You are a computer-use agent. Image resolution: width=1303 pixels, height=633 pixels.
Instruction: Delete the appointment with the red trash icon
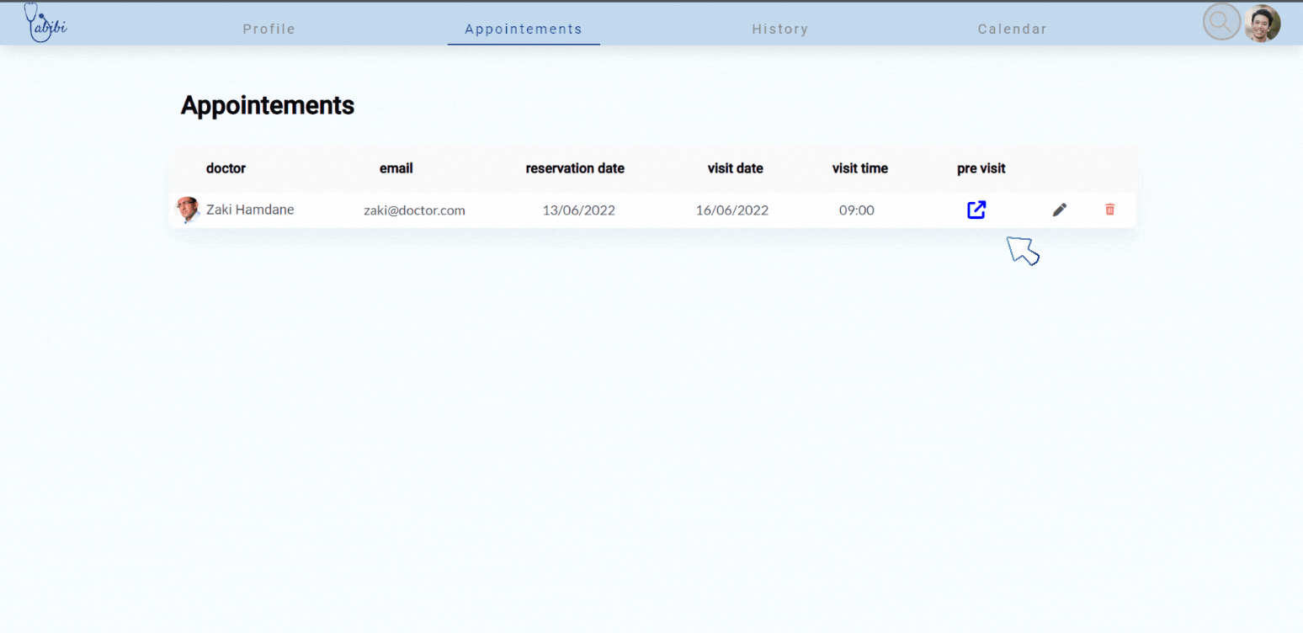(x=1109, y=210)
